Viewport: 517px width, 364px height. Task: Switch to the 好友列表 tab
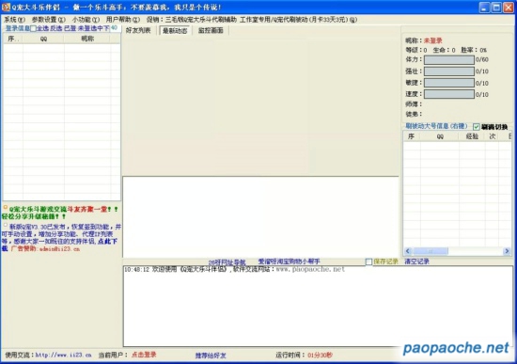(x=138, y=30)
